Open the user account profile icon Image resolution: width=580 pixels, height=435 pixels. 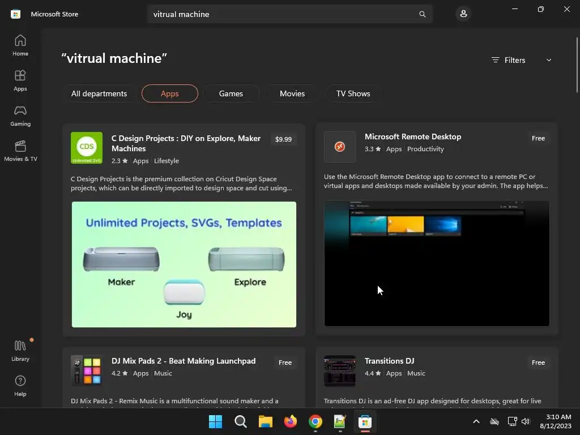click(463, 14)
